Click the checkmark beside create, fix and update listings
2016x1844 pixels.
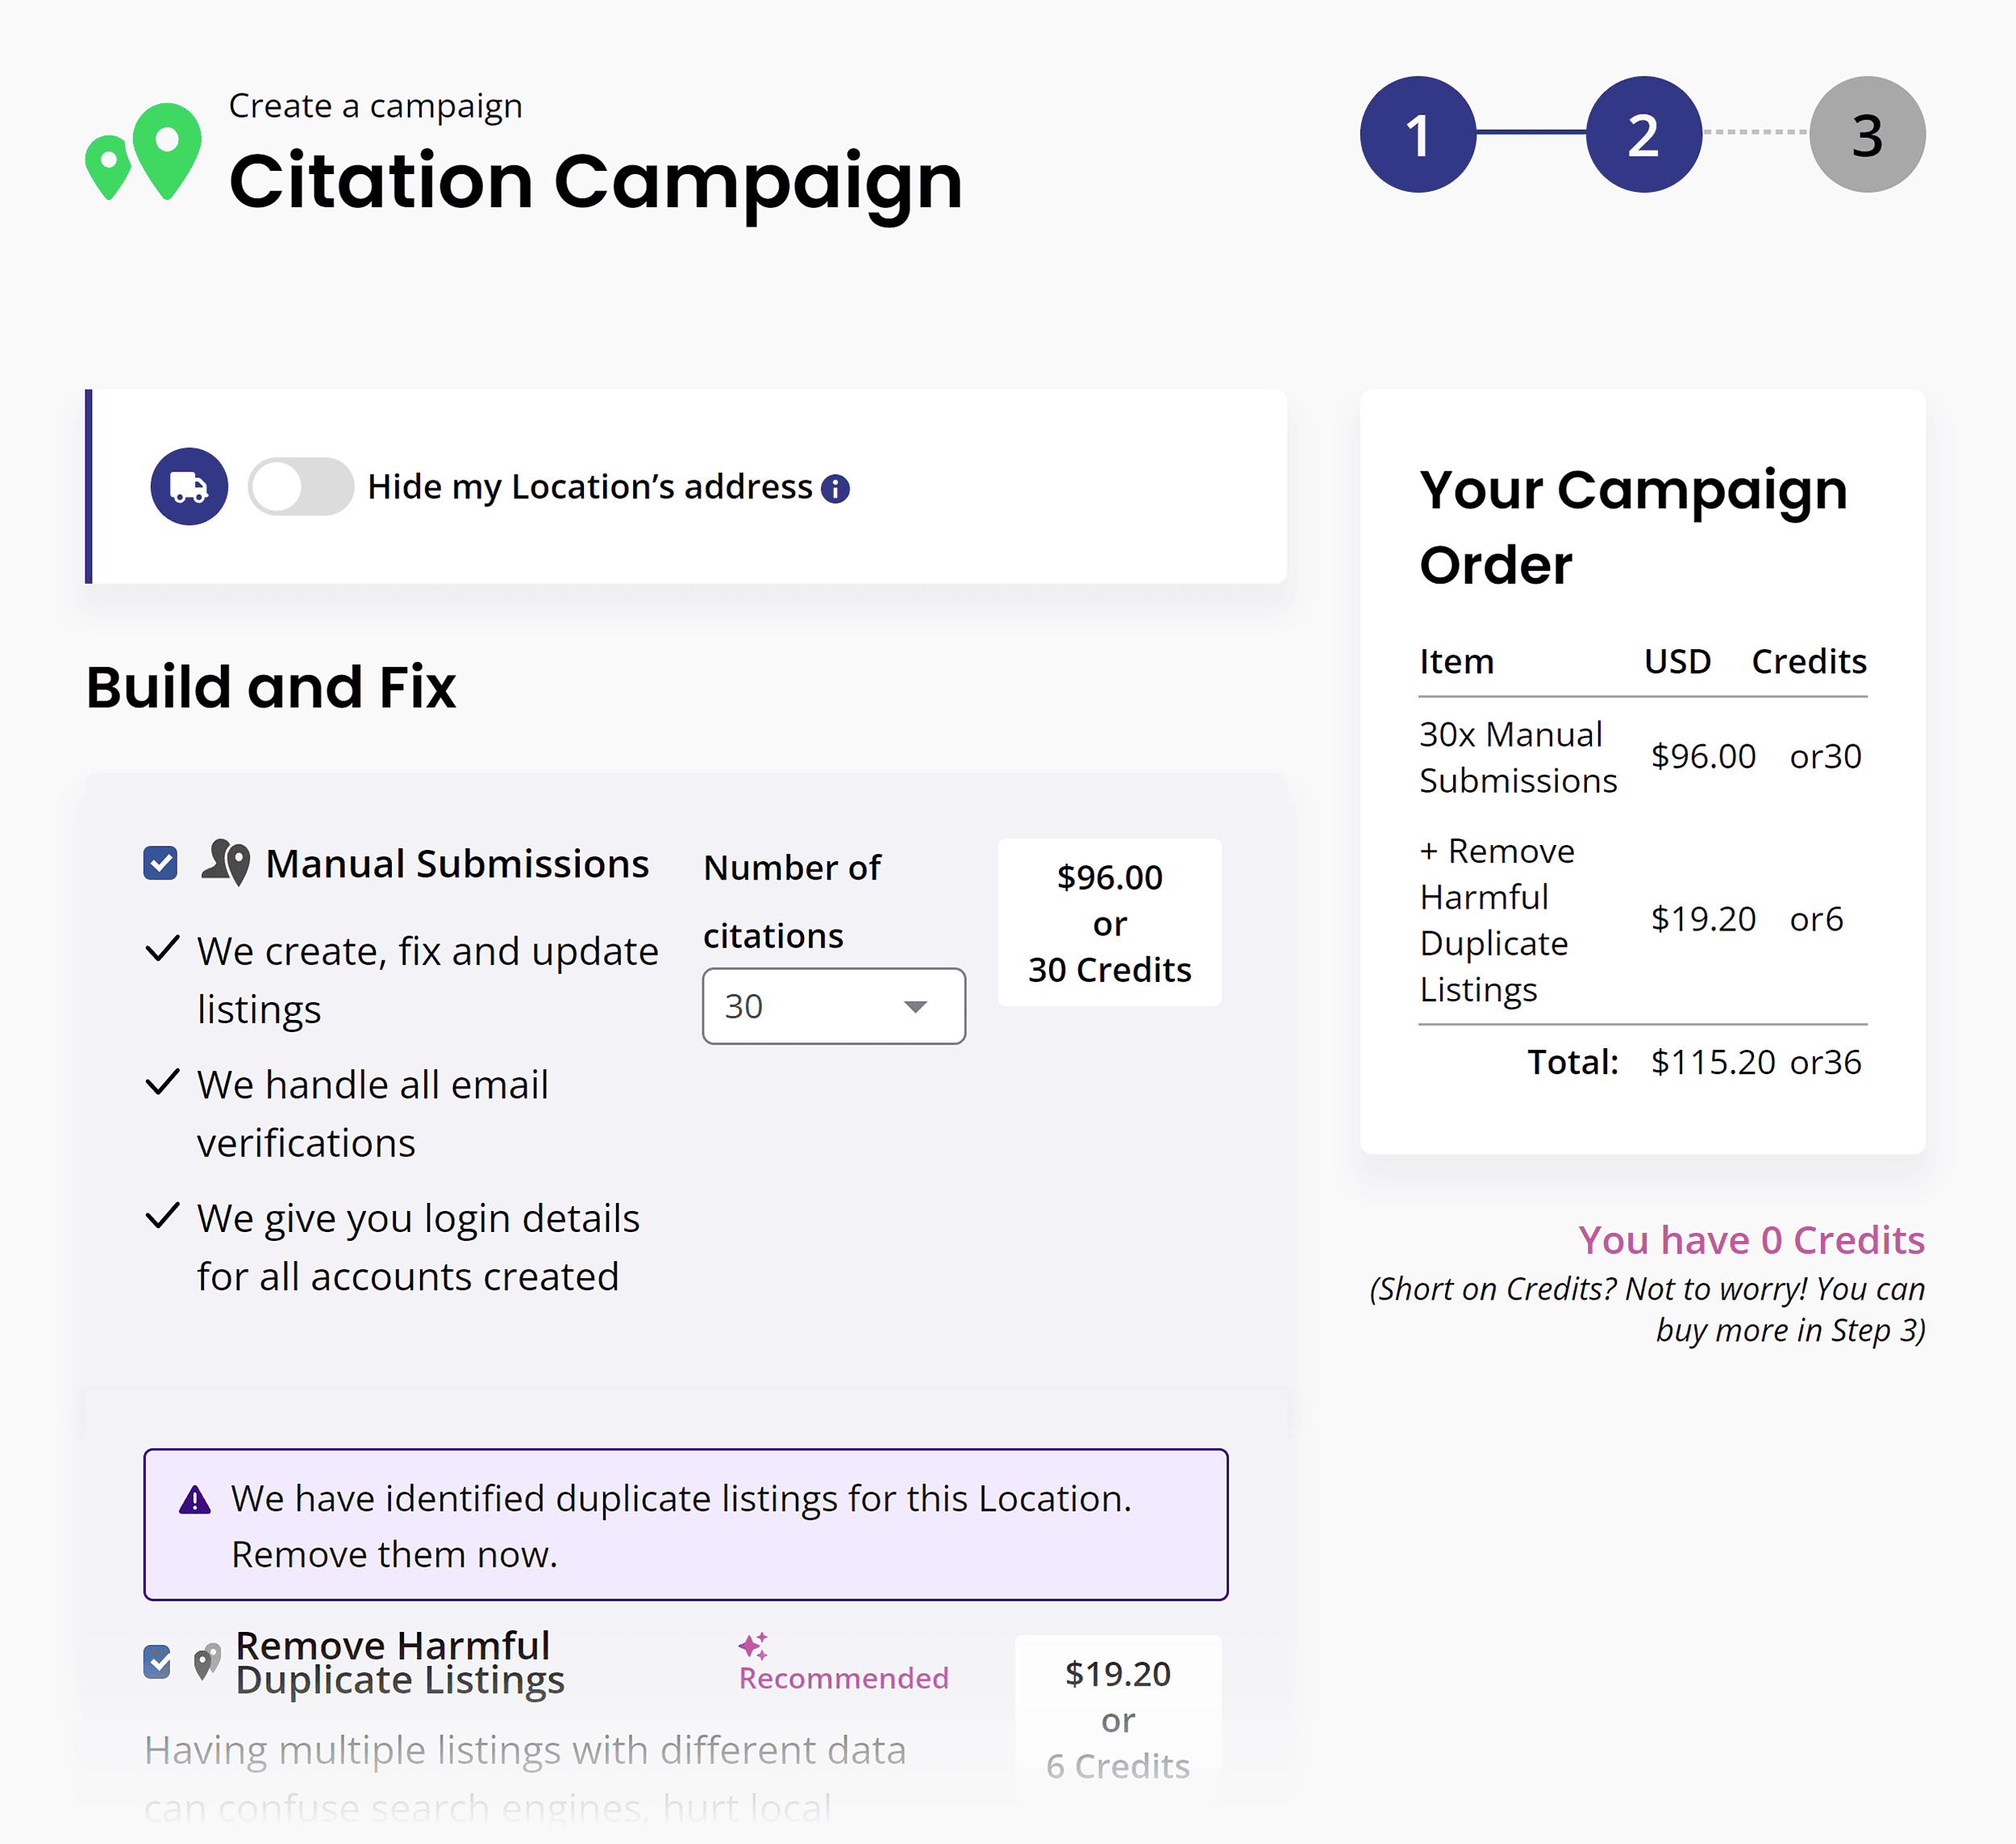click(x=163, y=950)
